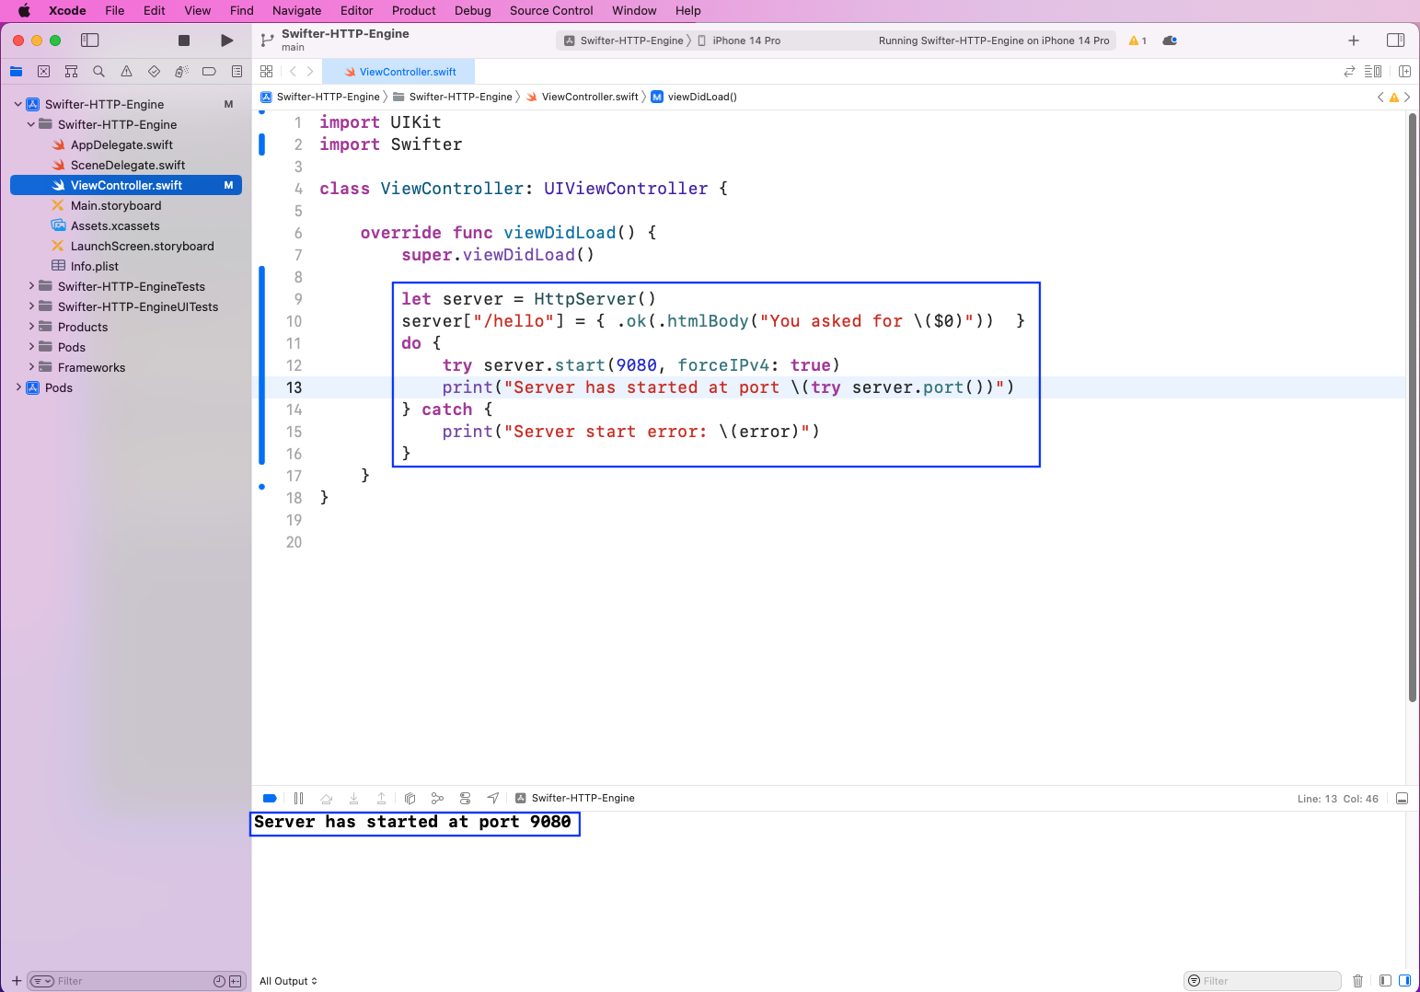Open the Product menu

click(x=413, y=11)
